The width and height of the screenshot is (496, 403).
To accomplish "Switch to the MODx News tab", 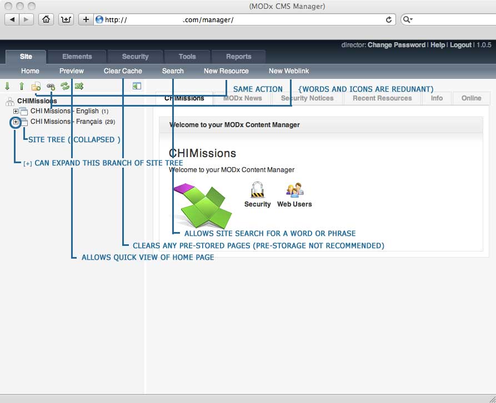I will point(243,98).
